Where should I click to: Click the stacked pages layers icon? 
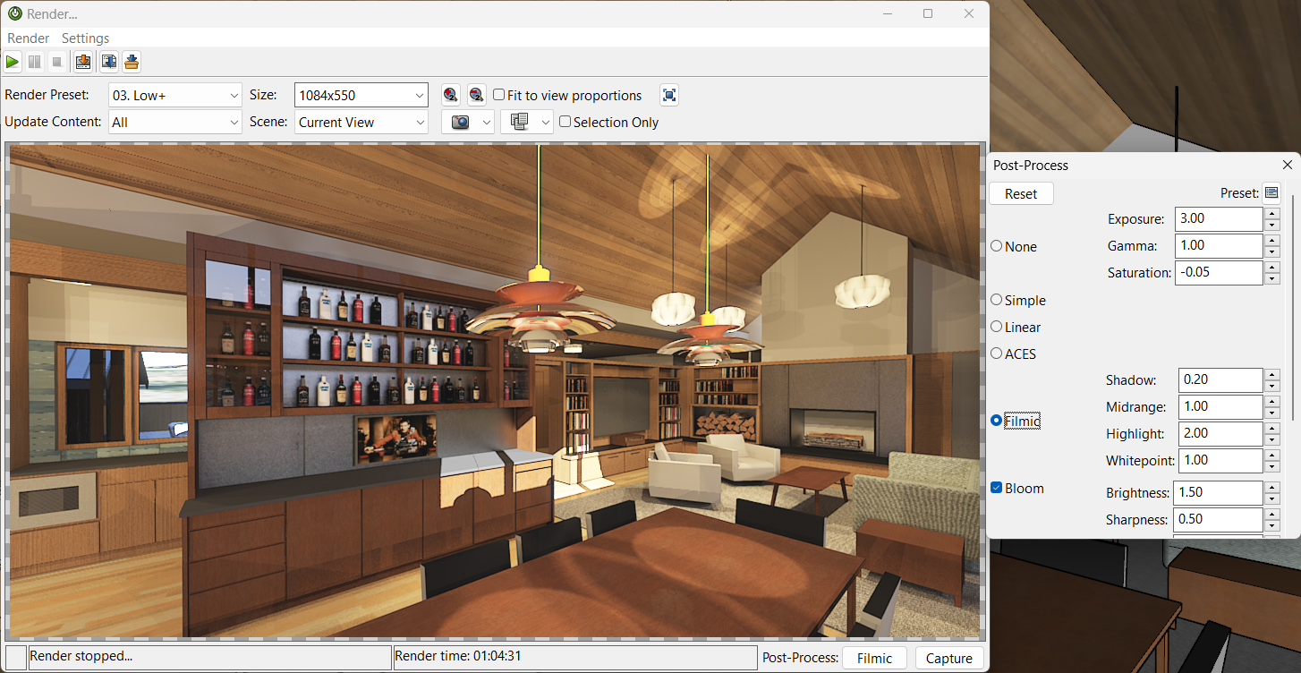tap(519, 123)
